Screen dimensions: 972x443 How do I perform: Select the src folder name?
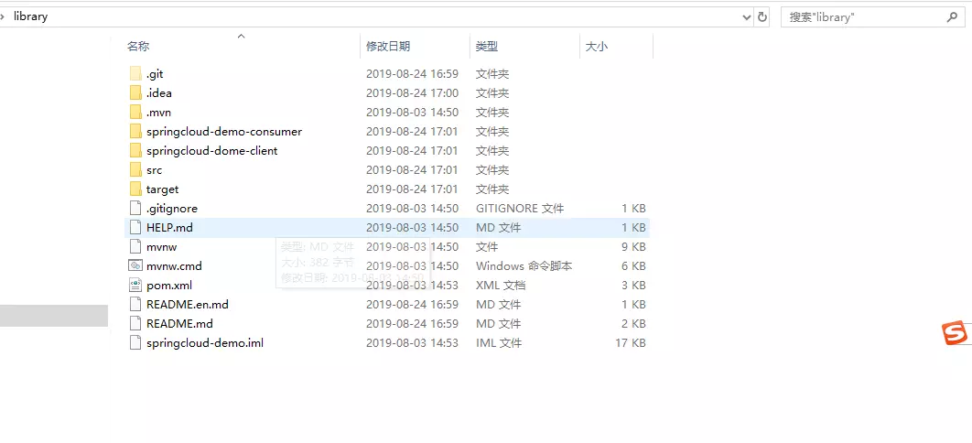(155, 169)
